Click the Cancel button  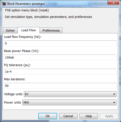68,116
